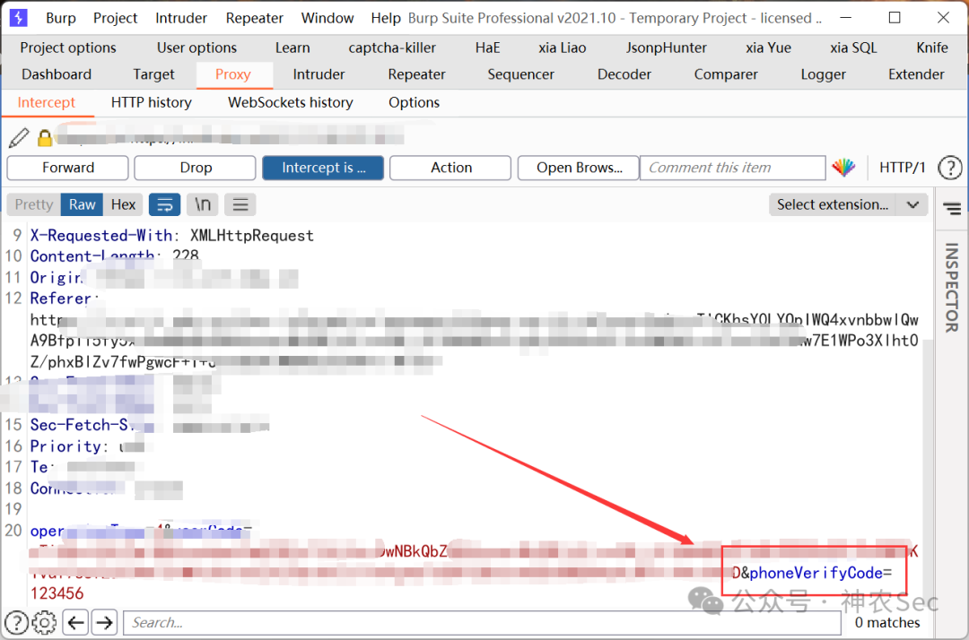The image size is (969, 640).
Task: Open the Repeater menu in menu bar
Action: (254, 18)
